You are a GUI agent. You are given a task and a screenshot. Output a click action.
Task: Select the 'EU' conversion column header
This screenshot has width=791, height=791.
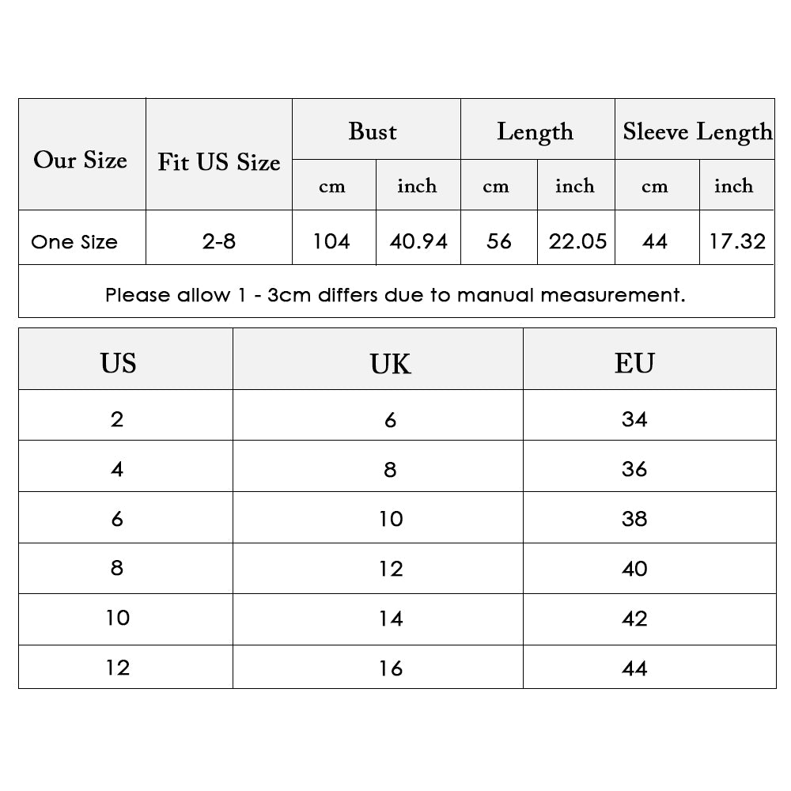[x=649, y=358]
